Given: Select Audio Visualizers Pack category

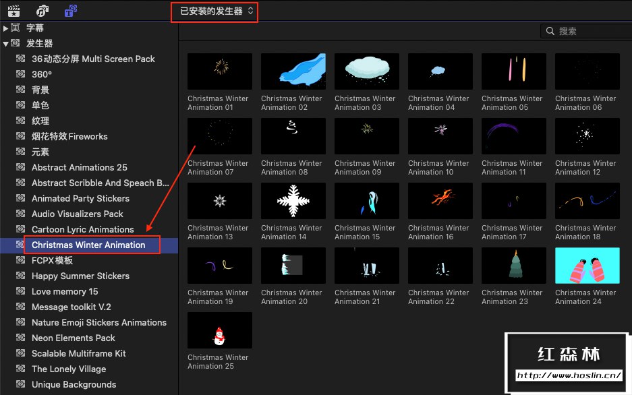Looking at the screenshot, I should coord(78,214).
